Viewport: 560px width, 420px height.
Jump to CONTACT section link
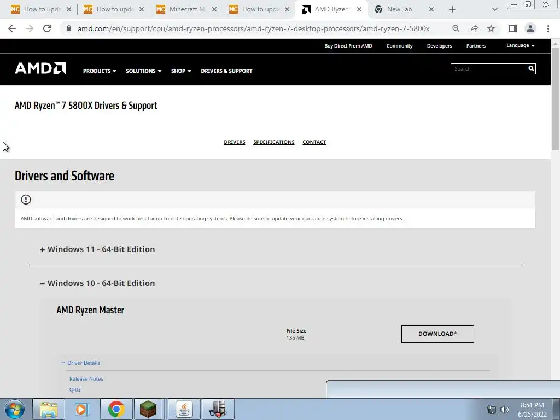coord(314,142)
